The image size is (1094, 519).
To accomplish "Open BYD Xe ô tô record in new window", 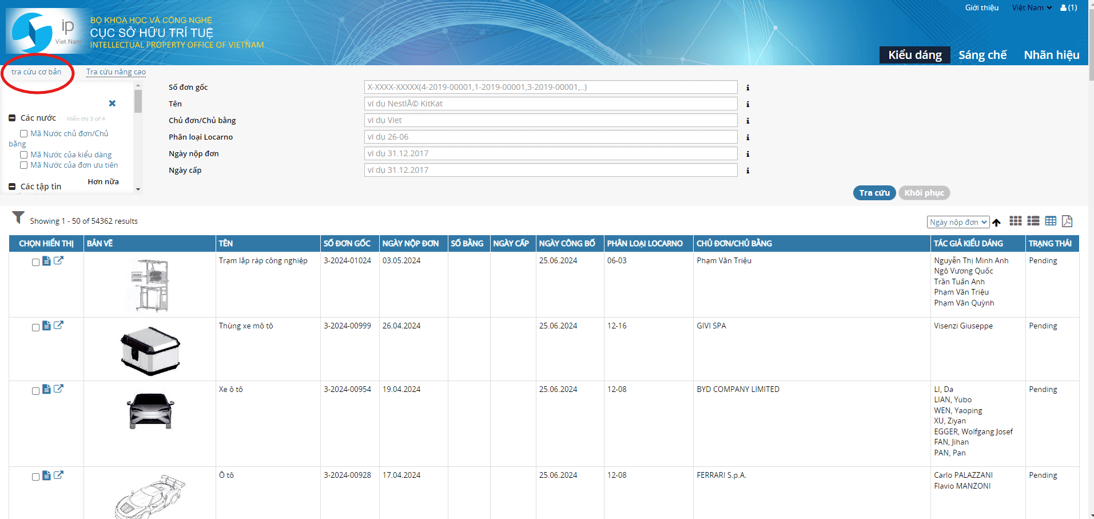I will click(58, 389).
